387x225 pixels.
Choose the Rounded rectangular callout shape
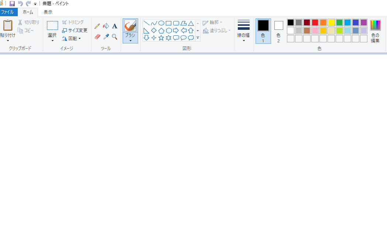[176, 38]
